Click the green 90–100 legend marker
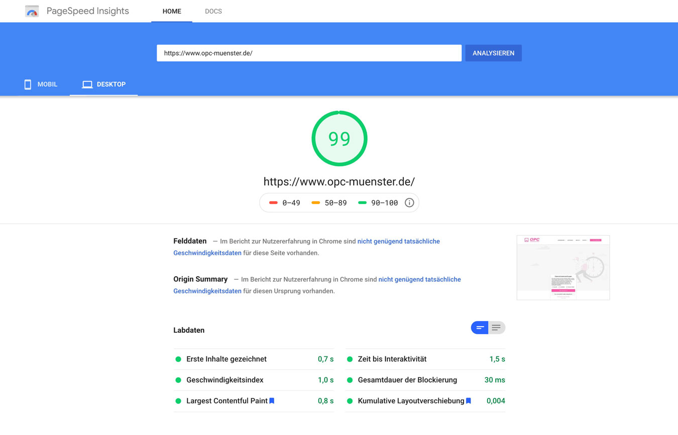Screen dimensions: 678x435 click(362, 202)
